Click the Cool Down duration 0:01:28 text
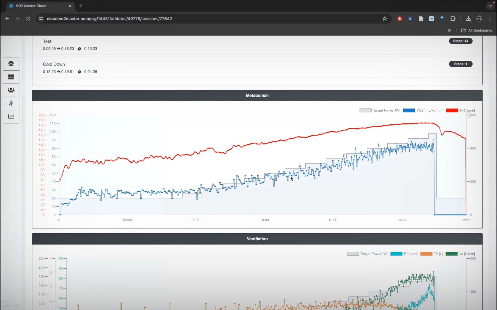Image resolution: width=497 pixels, height=310 pixels. 90,72
